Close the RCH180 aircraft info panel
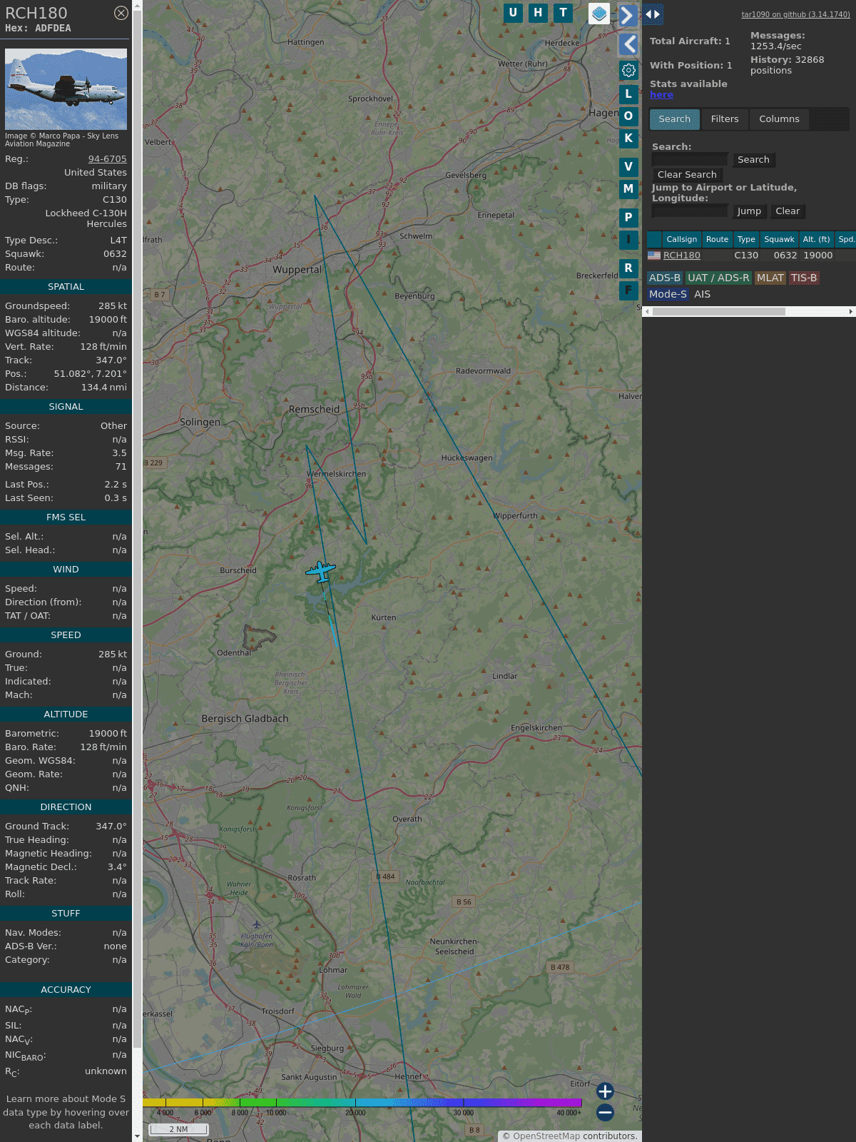The height and width of the screenshot is (1142, 856). (x=121, y=13)
